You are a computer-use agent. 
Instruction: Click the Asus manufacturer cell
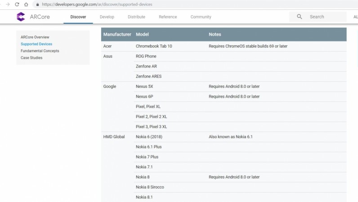pos(108,56)
